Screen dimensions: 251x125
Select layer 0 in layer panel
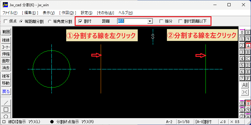click(x=242, y=32)
